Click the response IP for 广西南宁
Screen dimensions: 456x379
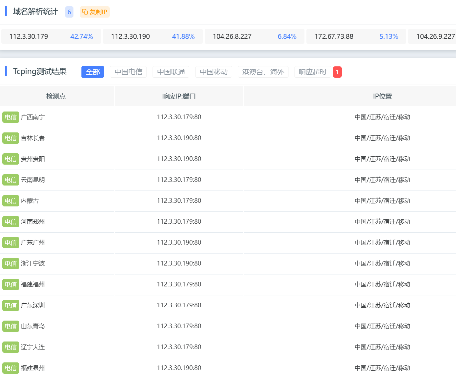[x=179, y=117]
